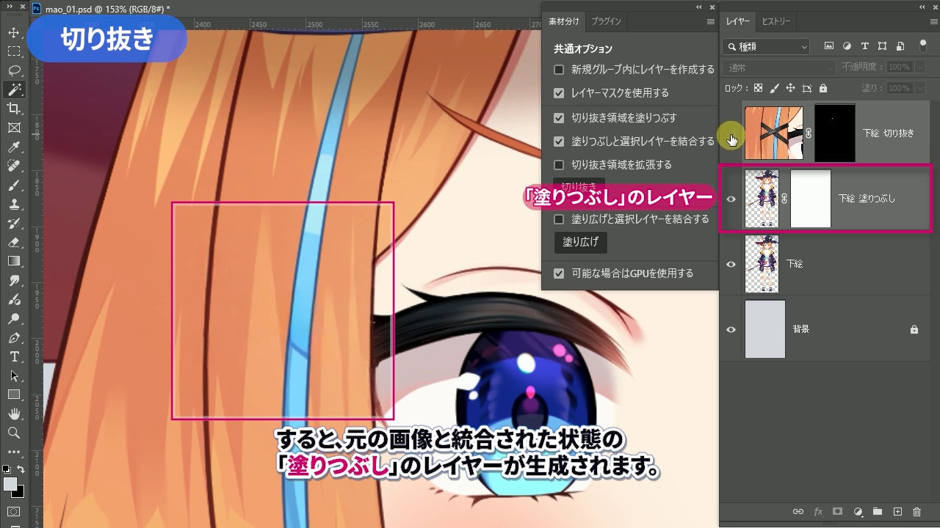Viewport: 940px width, 528px height.
Task: Hide the 背景 layer
Action: [731, 329]
